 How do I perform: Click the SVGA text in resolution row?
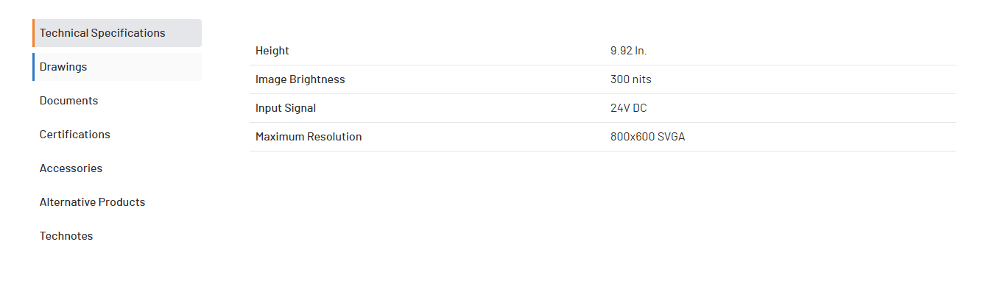pos(671,137)
